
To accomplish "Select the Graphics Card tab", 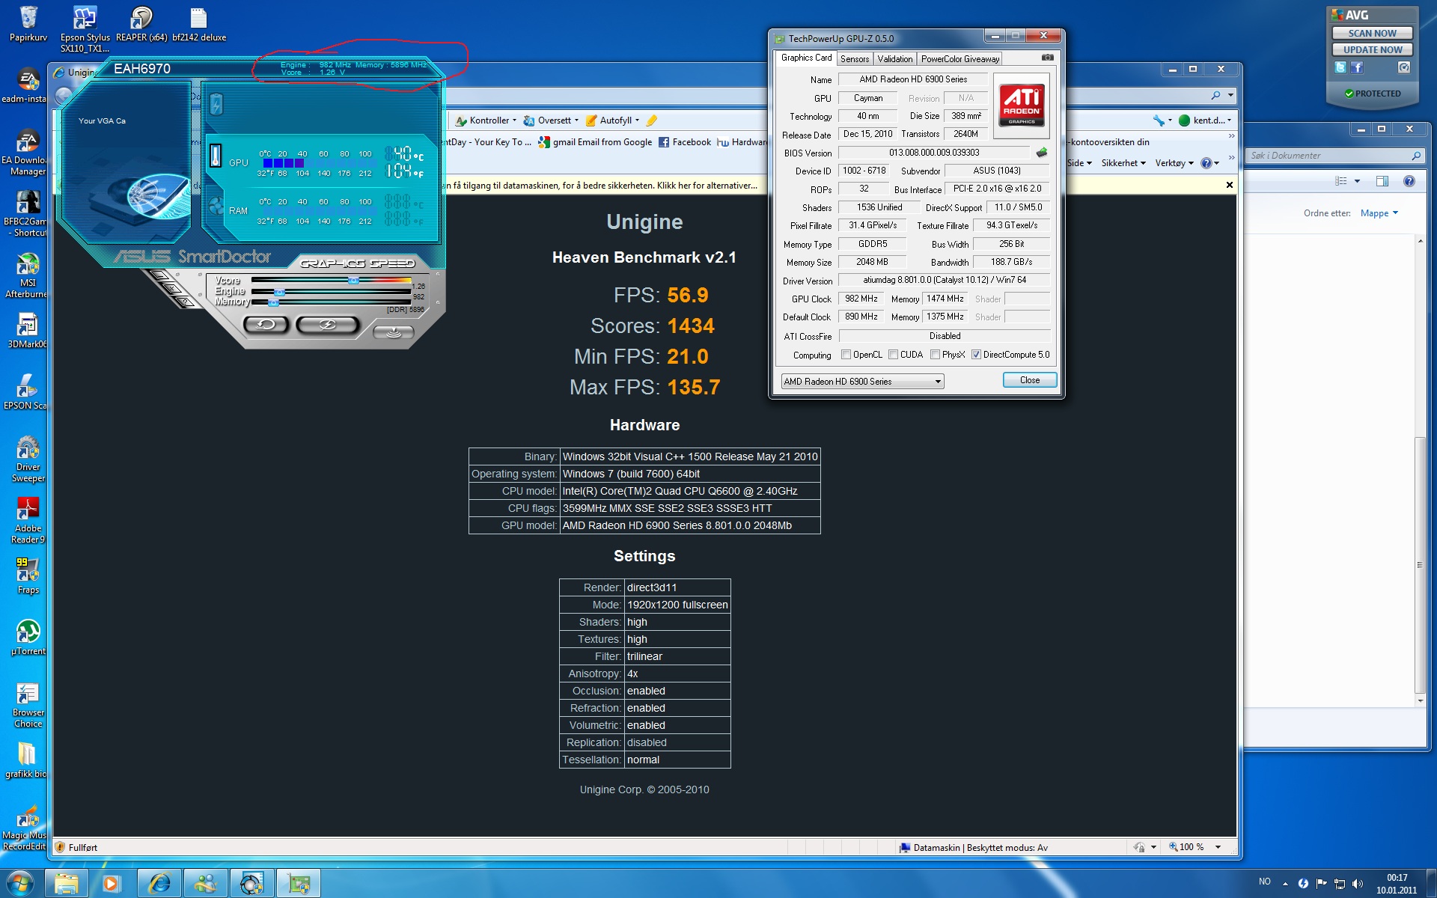I will click(x=806, y=58).
